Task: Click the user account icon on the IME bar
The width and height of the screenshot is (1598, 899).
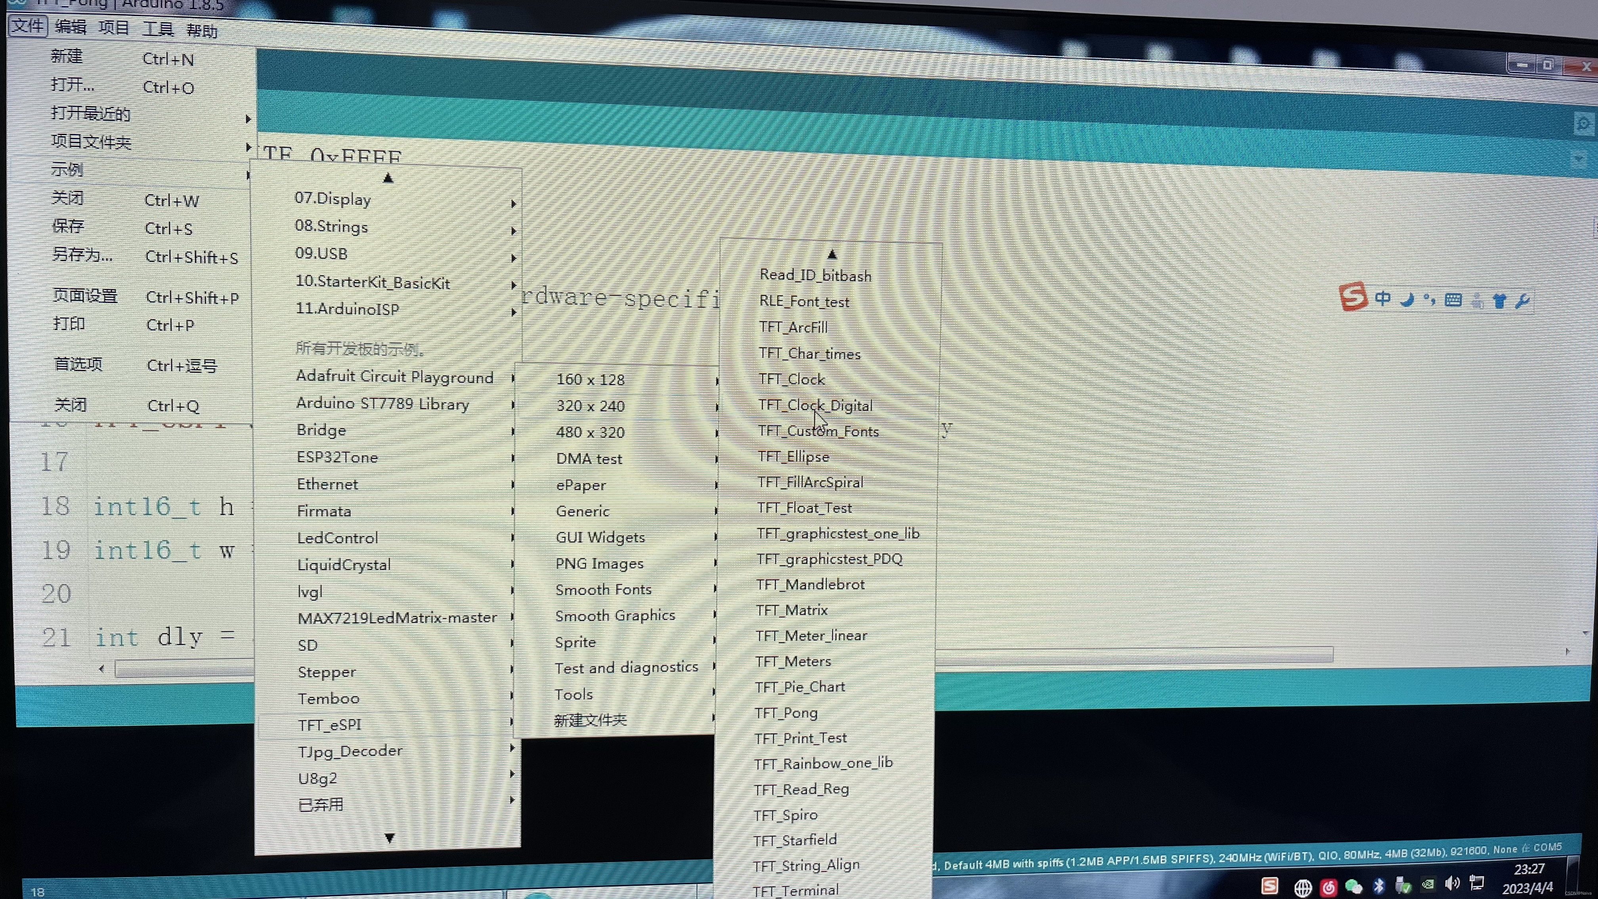Action: 1478,301
